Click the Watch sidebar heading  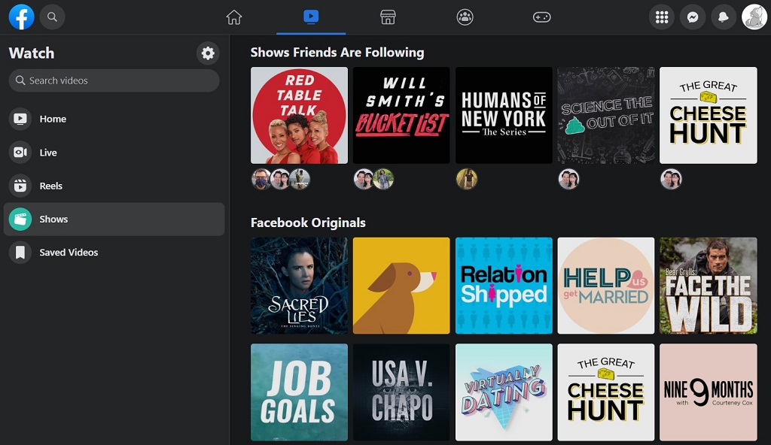point(32,53)
